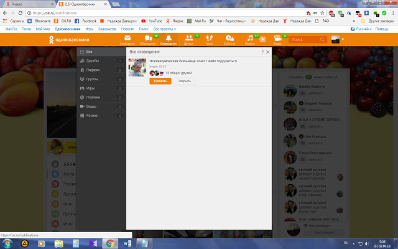Viewport: 398px width, 249px height.
Task: Open the 'Мой Мир' link
Action: click(x=43, y=29)
